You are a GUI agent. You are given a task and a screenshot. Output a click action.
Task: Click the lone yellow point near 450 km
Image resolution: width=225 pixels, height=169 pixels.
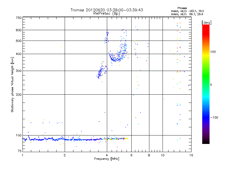(x=60, y=47)
